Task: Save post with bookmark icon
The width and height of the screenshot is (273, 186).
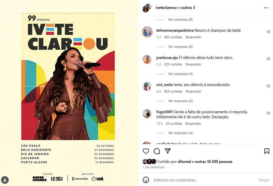Action: pos(267,151)
